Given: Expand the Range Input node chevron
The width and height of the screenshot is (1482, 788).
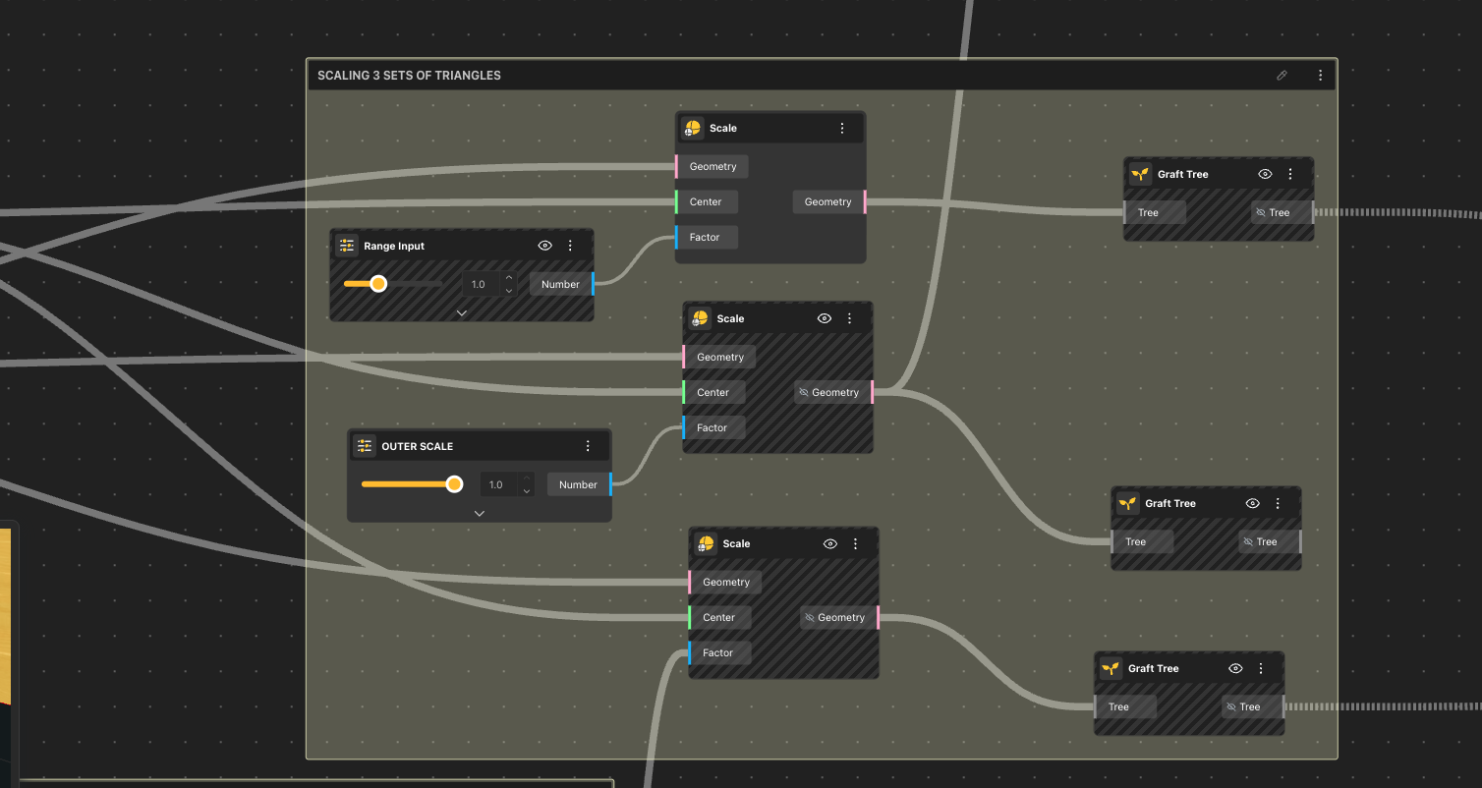Looking at the screenshot, I should point(461,312).
